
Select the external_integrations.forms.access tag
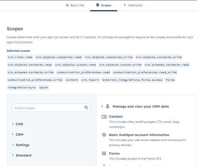tap(132, 80)
